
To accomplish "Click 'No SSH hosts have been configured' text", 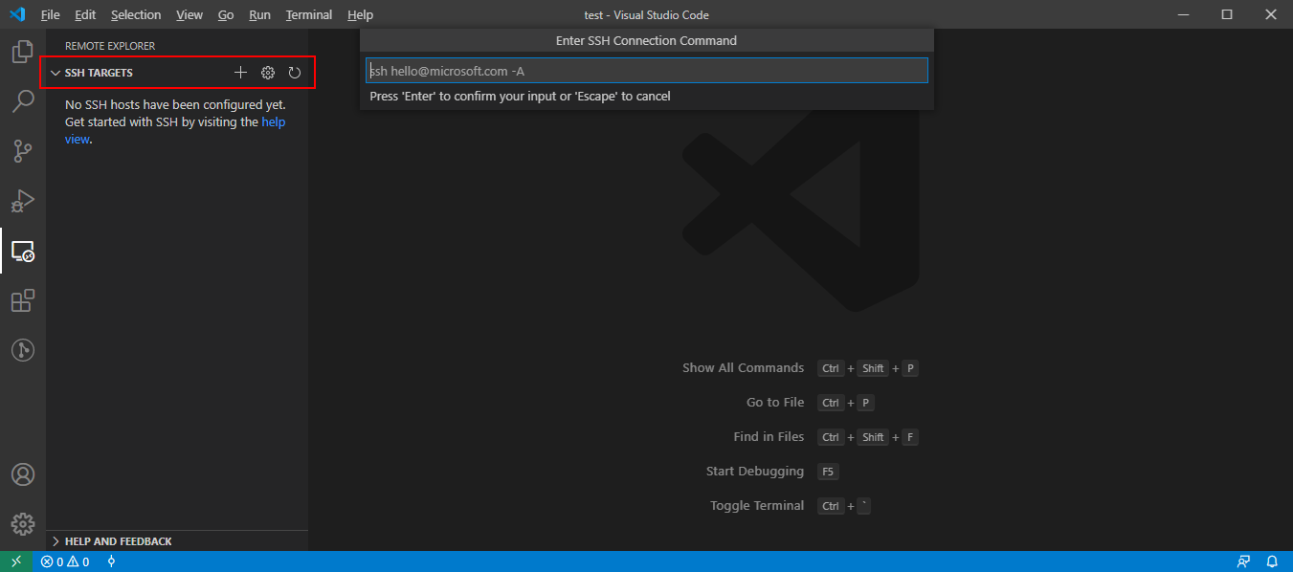I will tap(175, 105).
